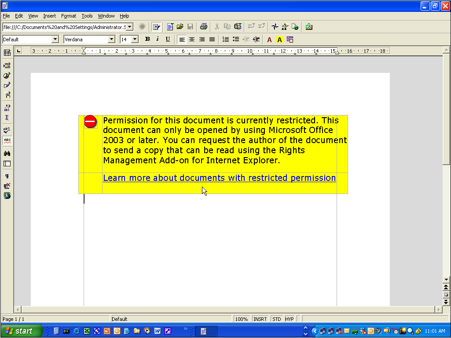Toggle Justified paragraph alignment

[212, 40]
